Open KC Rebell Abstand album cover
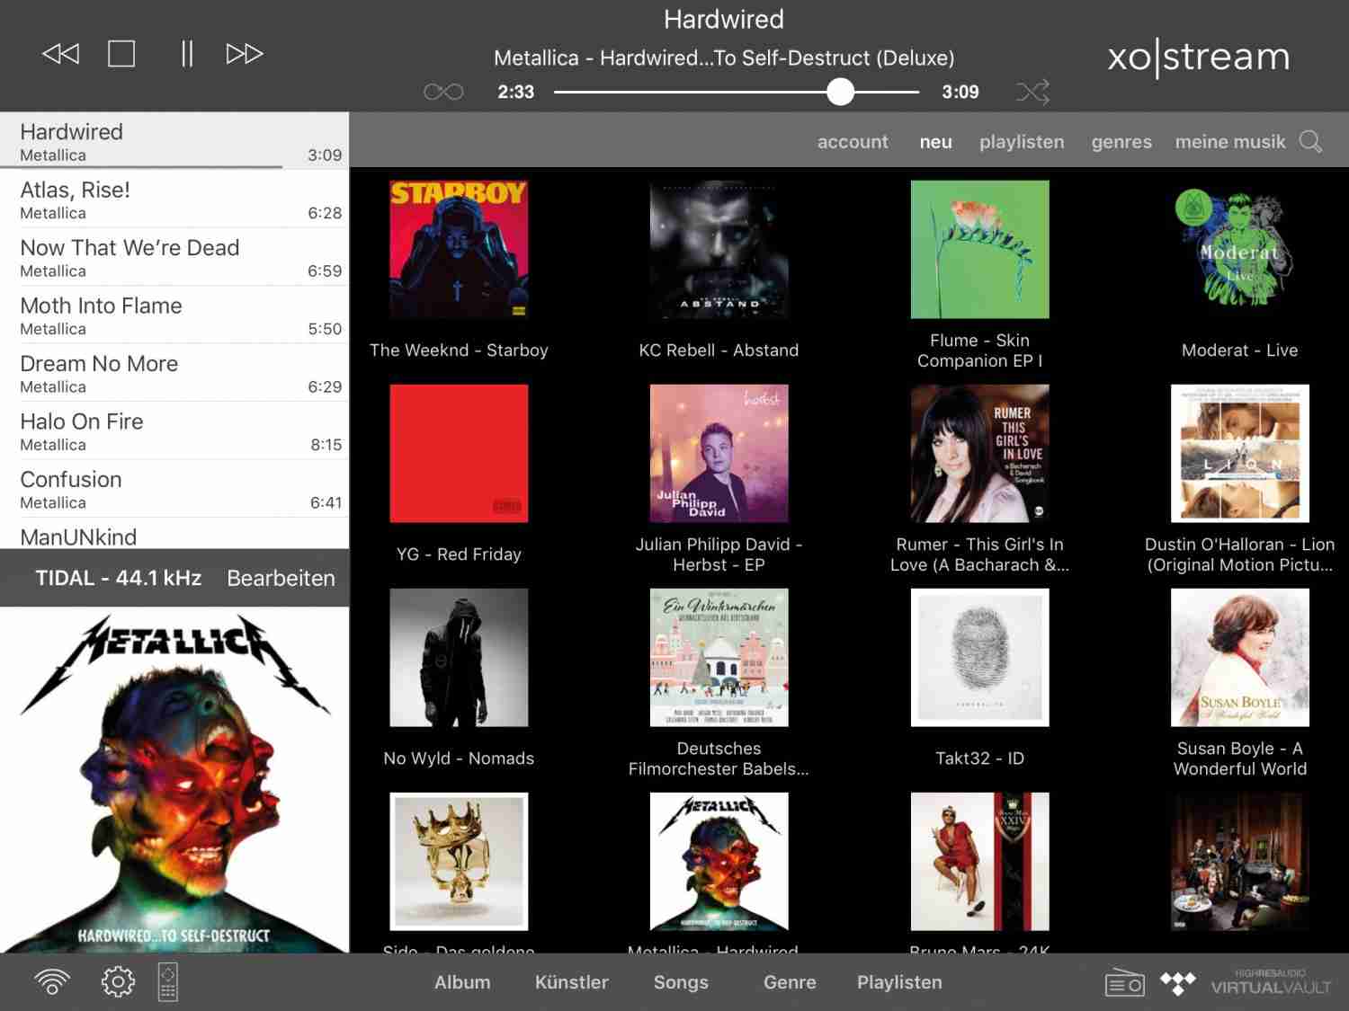This screenshot has width=1349, height=1011. (x=719, y=249)
